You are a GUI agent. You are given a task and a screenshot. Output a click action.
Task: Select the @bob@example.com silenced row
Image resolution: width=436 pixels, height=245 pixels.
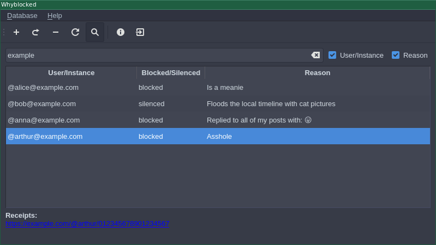[x=218, y=104]
